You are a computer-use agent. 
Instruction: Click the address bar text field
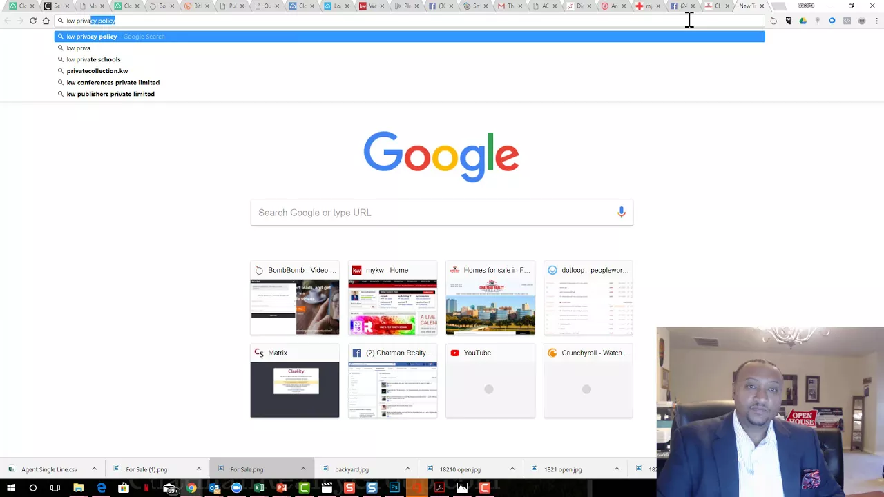[x=410, y=21]
